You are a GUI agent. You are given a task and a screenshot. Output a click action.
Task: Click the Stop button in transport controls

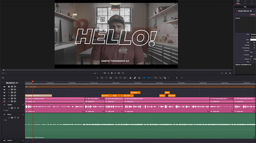pos(111,73)
